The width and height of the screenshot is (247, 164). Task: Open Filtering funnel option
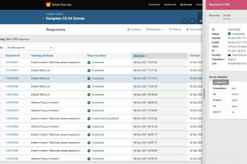pos(170,29)
